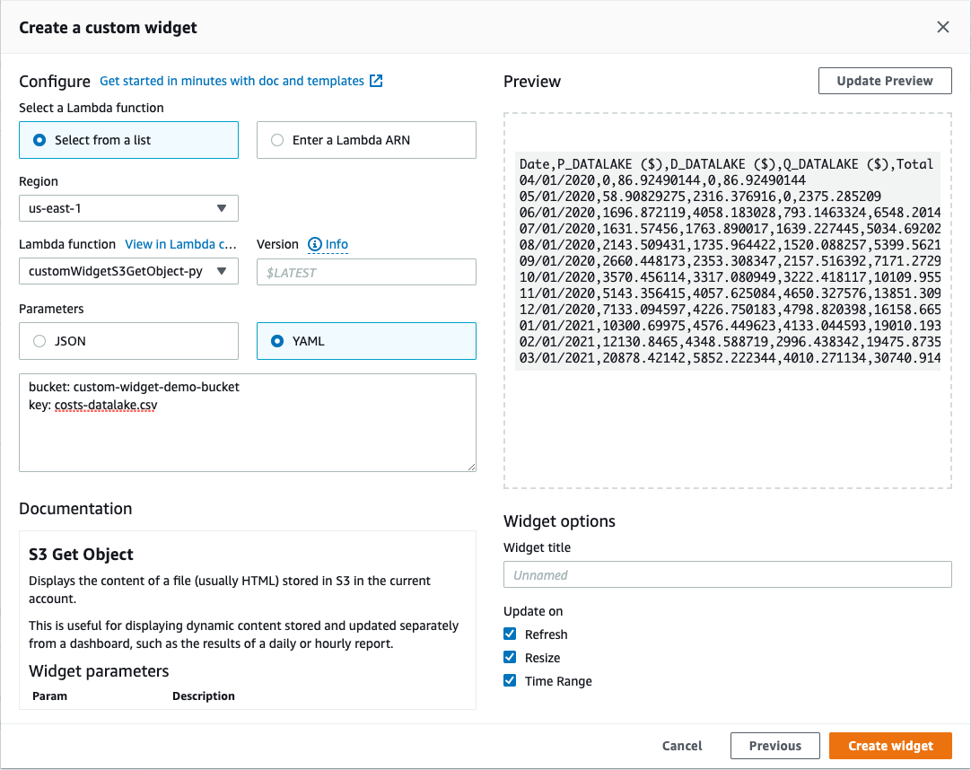Uncheck the Refresh update option
Image resolution: width=971 pixels, height=770 pixels.
510,634
